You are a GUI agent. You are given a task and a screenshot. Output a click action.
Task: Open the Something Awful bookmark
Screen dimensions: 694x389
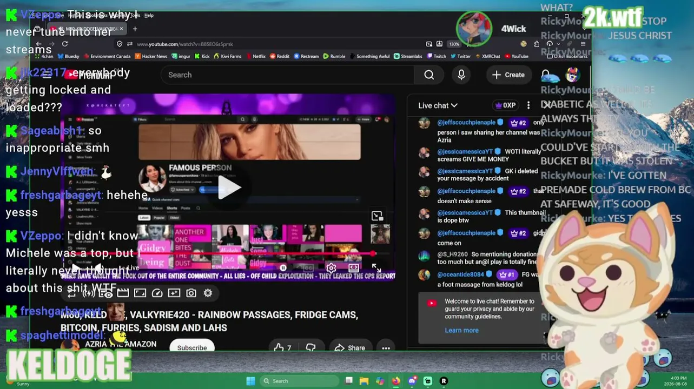369,56
